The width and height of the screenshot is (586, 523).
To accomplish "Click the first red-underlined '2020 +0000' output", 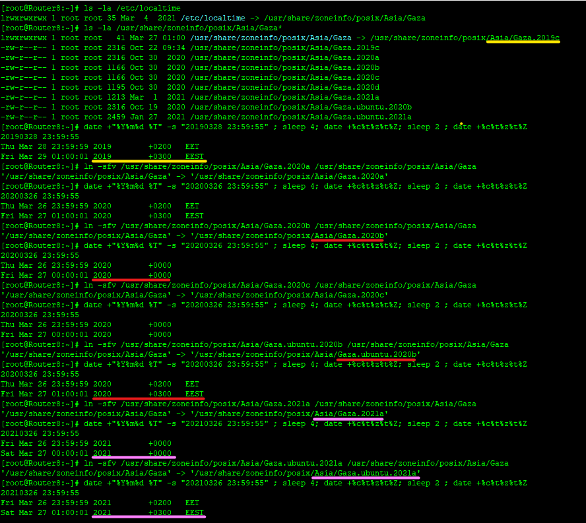I will coord(132,276).
